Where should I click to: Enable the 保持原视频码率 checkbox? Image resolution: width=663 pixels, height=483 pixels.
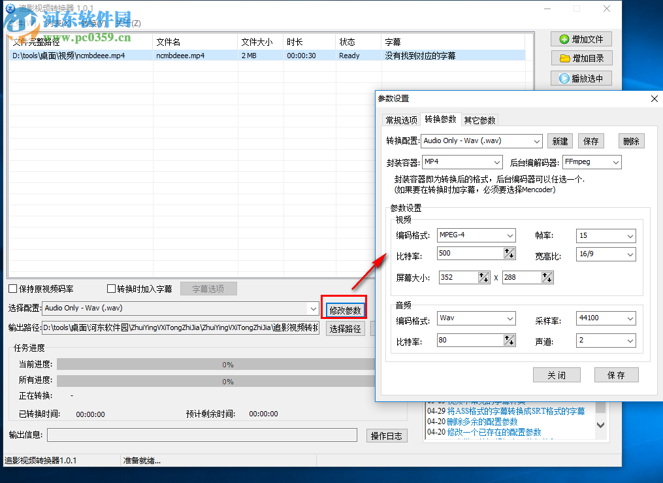pyautogui.click(x=11, y=288)
